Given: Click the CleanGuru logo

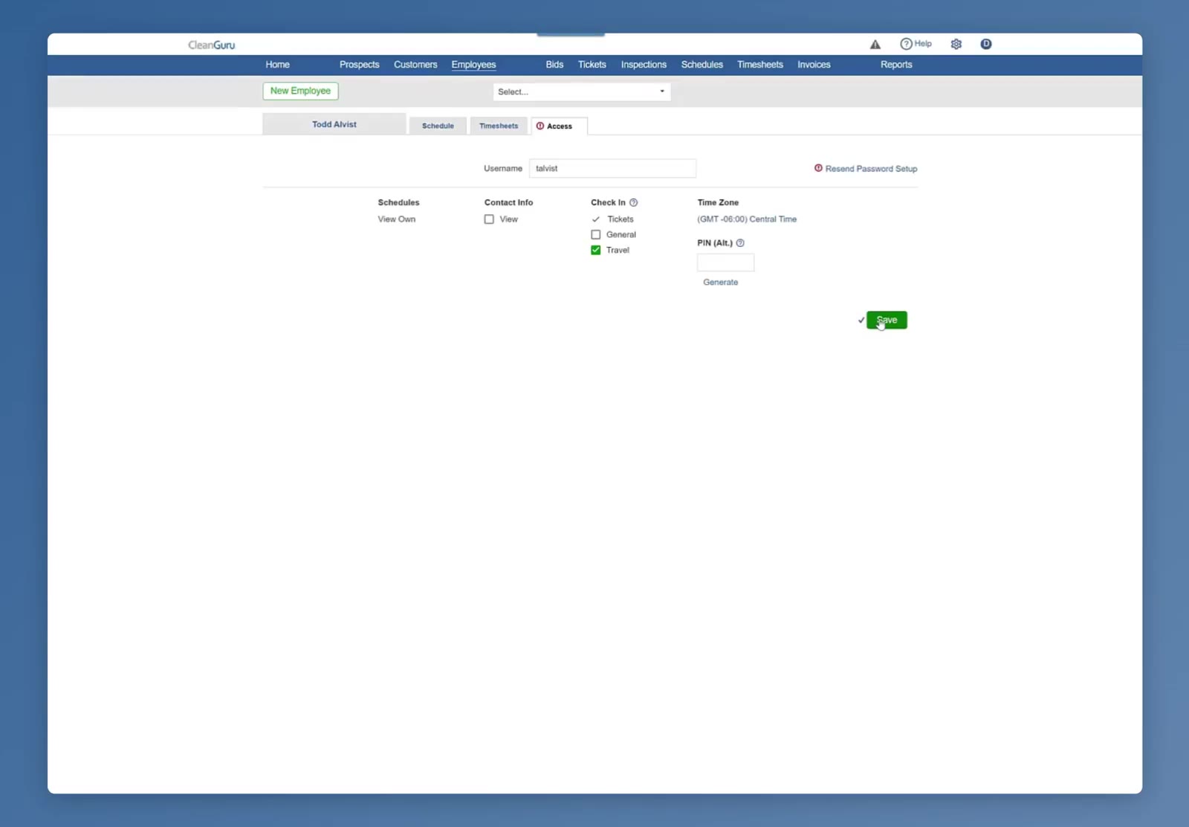Looking at the screenshot, I should [211, 45].
